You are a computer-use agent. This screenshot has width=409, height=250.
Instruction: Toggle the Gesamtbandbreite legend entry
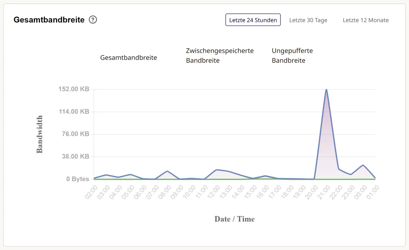click(128, 58)
